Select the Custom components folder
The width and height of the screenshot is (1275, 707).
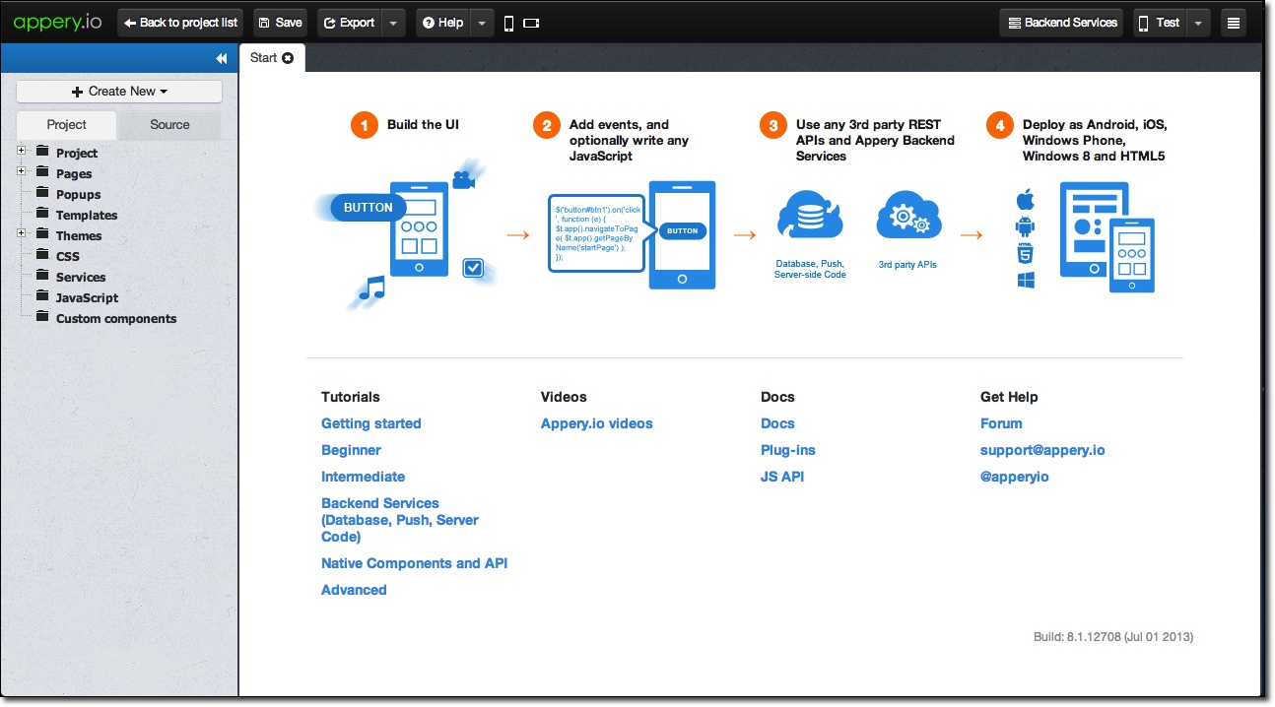[x=116, y=318]
